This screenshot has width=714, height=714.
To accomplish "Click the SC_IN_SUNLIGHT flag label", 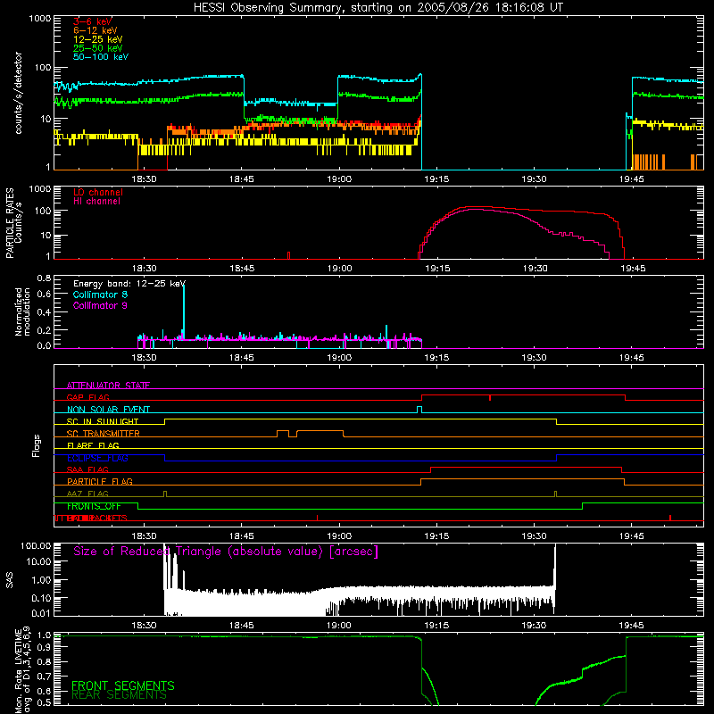I will pos(103,421).
